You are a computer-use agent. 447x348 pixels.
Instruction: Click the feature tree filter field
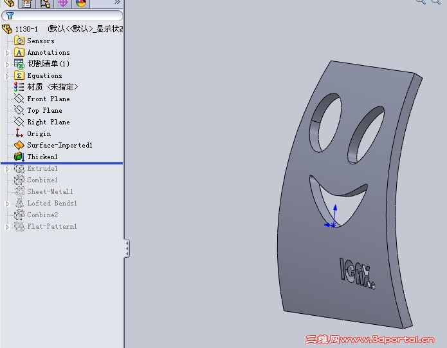[x=62, y=15]
